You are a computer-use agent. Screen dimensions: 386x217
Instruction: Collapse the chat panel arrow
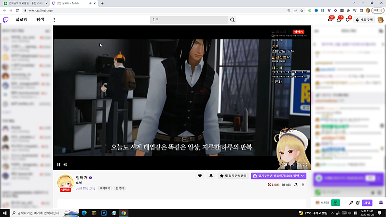point(317,31)
